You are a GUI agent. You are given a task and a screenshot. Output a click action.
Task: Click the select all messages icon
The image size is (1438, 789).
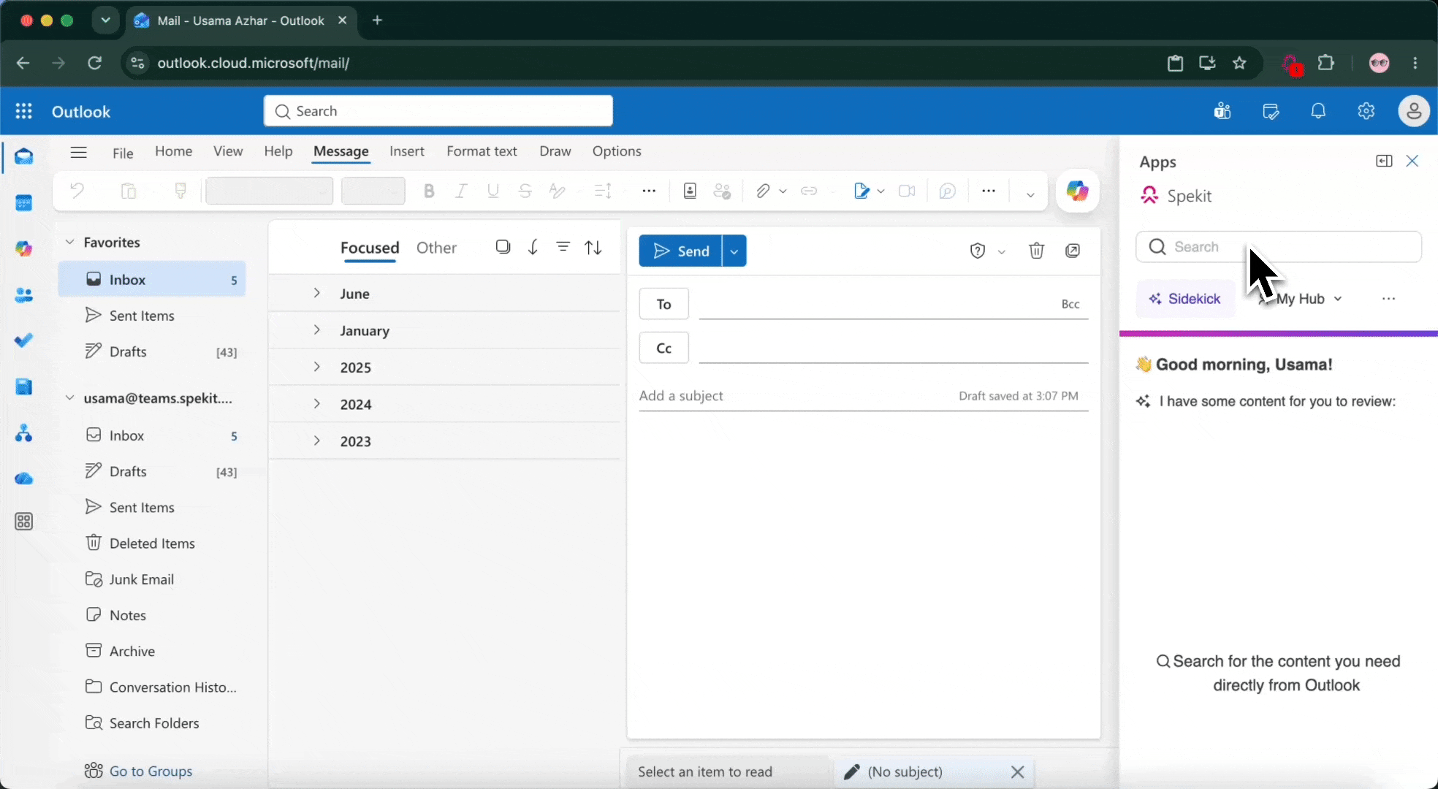click(503, 247)
